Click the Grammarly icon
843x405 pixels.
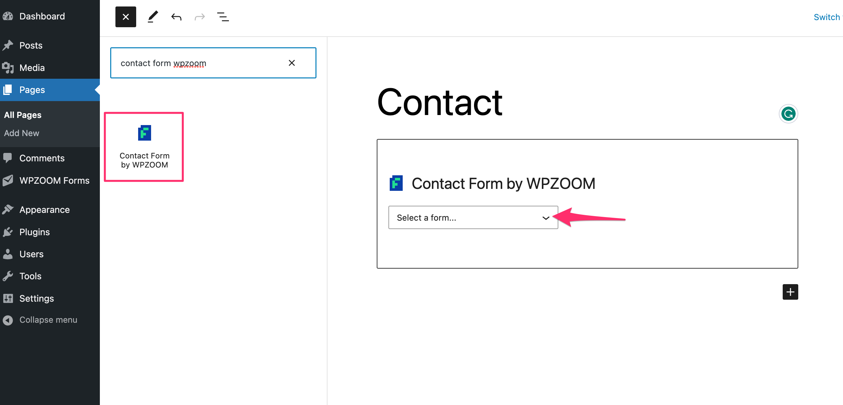[x=788, y=114]
